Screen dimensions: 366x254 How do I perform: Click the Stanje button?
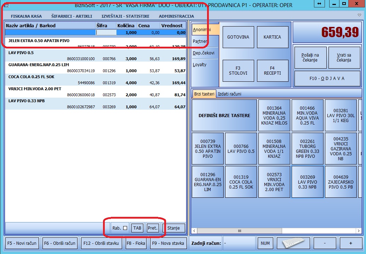(x=173, y=228)
